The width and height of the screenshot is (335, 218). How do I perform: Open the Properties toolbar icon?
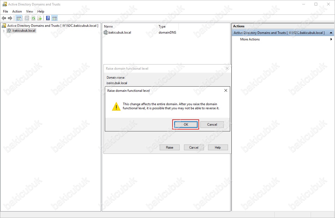pyautogui.click(x=27, y=18)
